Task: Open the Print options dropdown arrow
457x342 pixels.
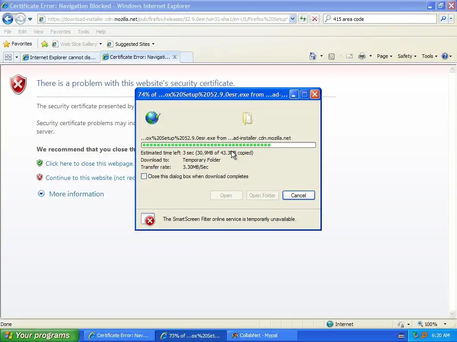Action: (370, 56)
